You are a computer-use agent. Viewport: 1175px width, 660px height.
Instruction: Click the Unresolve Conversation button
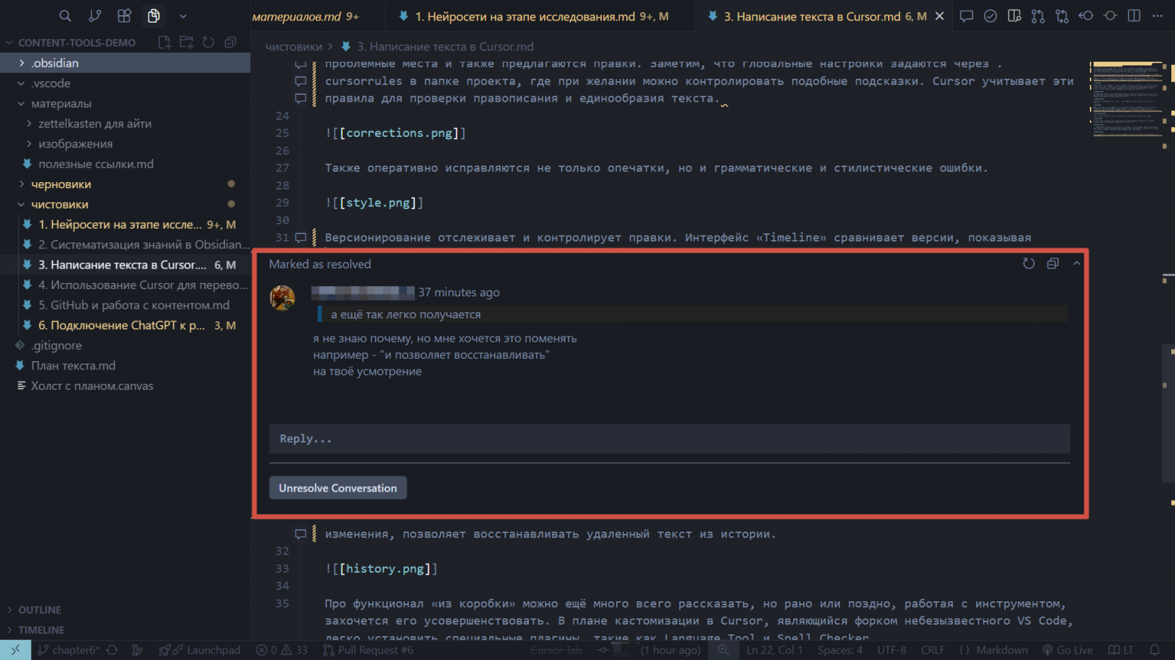[x=337, y=488]
